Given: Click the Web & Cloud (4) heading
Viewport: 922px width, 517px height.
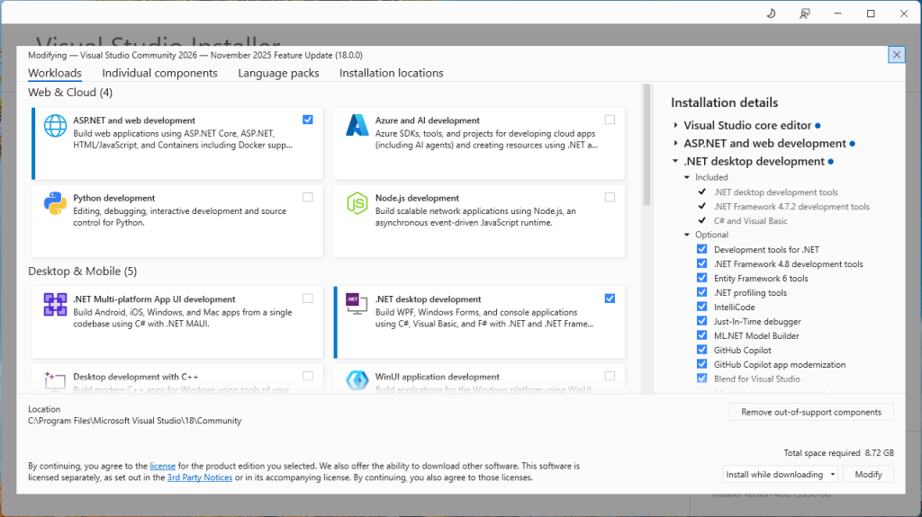Looking at the screenshot, I should (x=70, y=93).
